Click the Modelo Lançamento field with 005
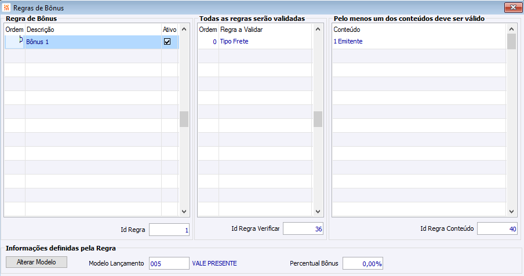The height and width of the screenshot is (276, 524). tap(169, 263)
